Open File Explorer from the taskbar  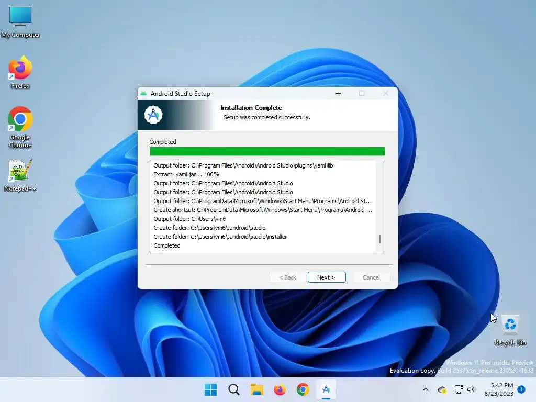point(256,389)
